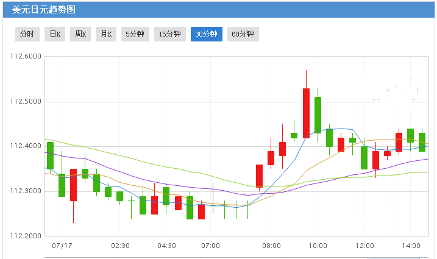The image size is (437, 259).
Task: Switch to the 分时 time-share tab
Action: pyautogui.click(x=27, y=34)
